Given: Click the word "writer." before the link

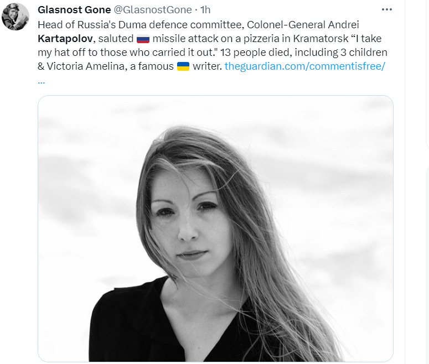Looking at the screenshot, I should click(207, 66).
